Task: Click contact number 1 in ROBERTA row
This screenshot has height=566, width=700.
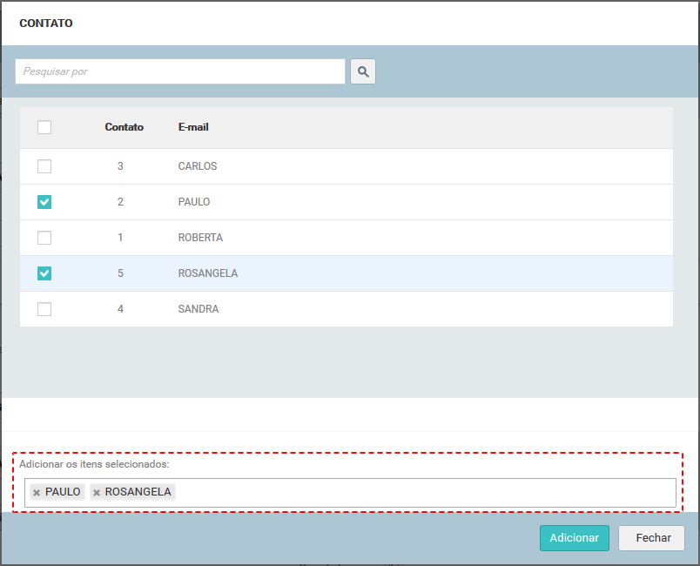Action: click(x=120, y=238)
